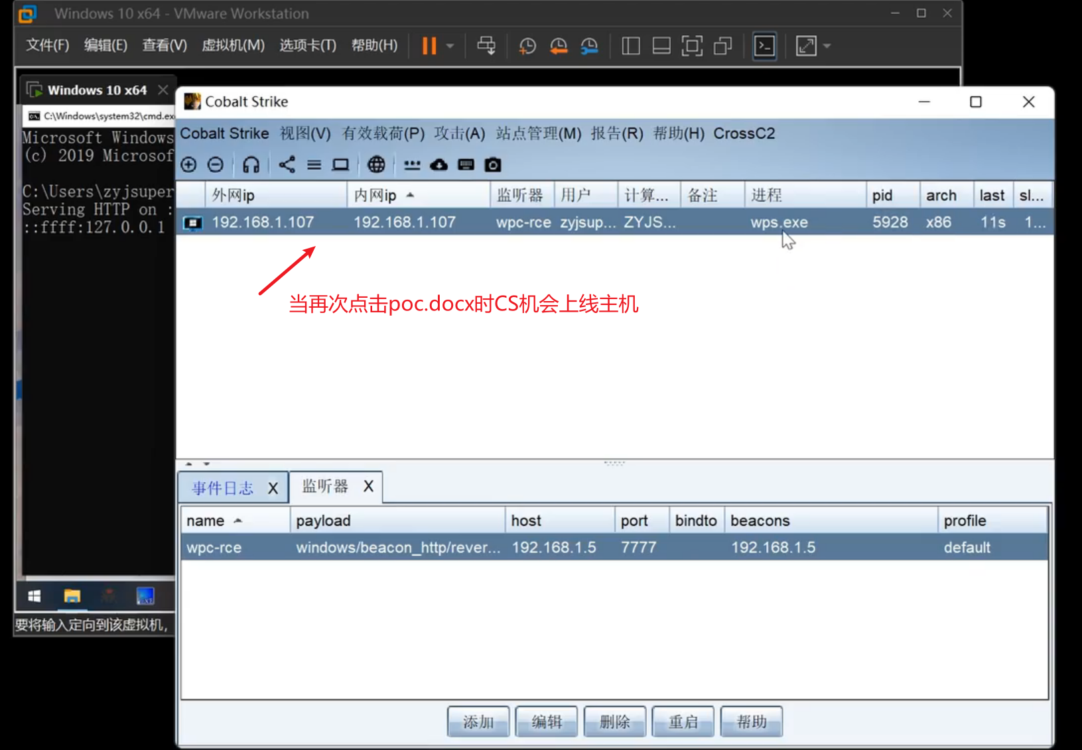Open the stretch mode dropdown arrow
Viewport: 1082px width, 750px height.
pyautogui.click(x=827, y=46)
